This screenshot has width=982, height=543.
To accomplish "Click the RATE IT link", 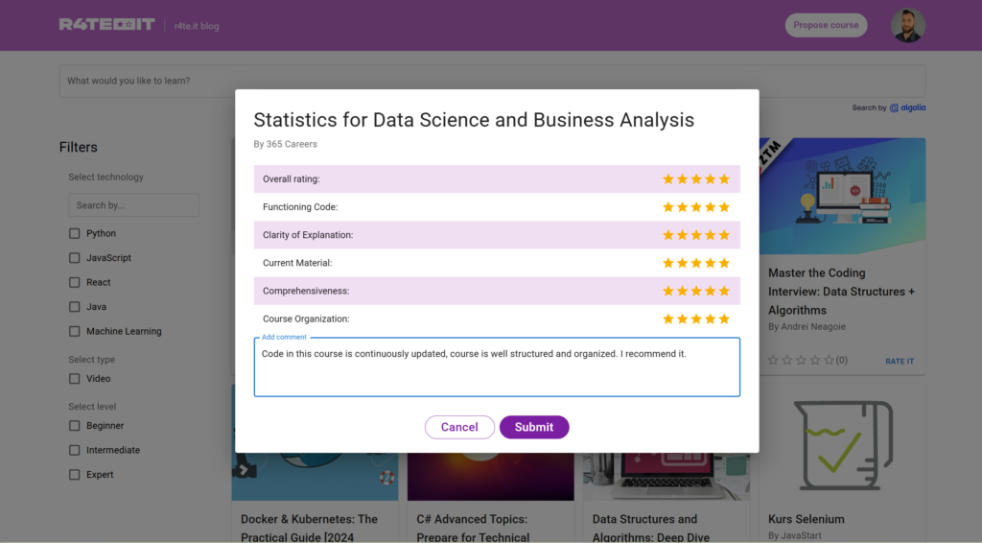I will click(900, 362).
